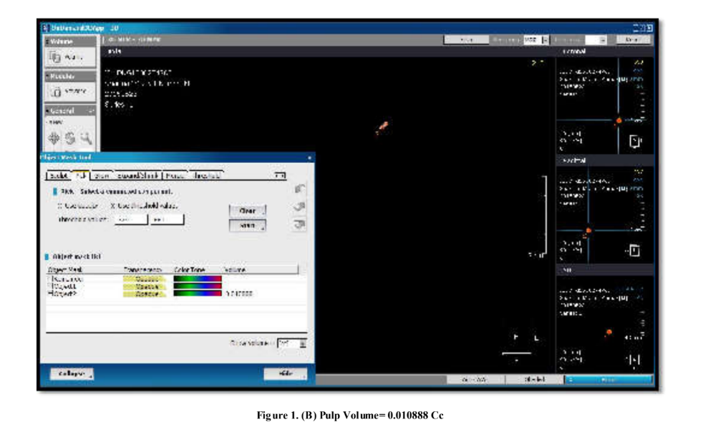713x427 pixels.
Task: Switch to the first tab in Object Mask Tool
Action: tap(59, 175)
